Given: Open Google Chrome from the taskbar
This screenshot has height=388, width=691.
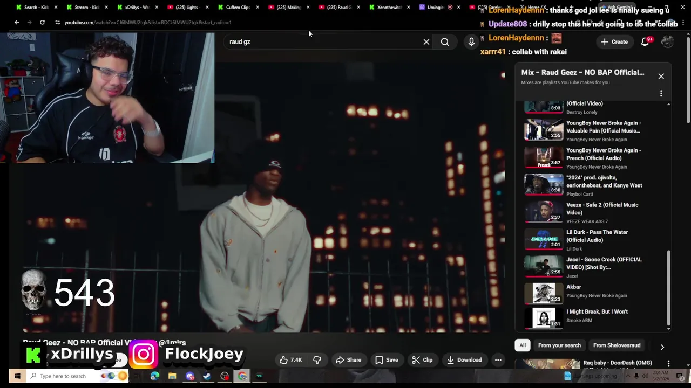Looking at the screenshot, I should click(242, 376).
